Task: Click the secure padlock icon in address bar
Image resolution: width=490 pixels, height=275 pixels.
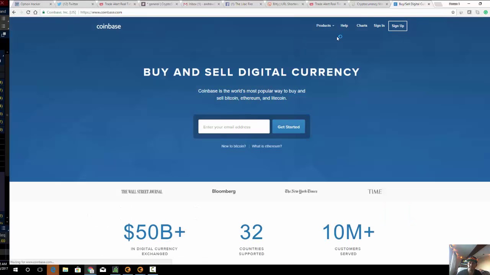Action: pyautogui.click(x=44, y=12)
